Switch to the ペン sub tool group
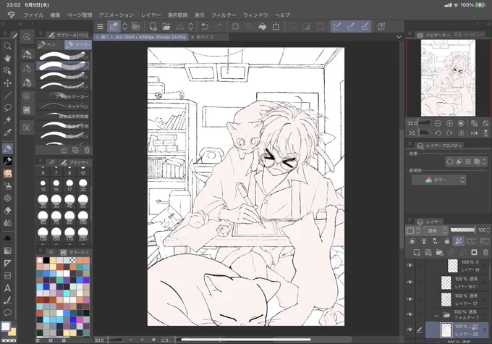492x344 pixels. point(50,45)
